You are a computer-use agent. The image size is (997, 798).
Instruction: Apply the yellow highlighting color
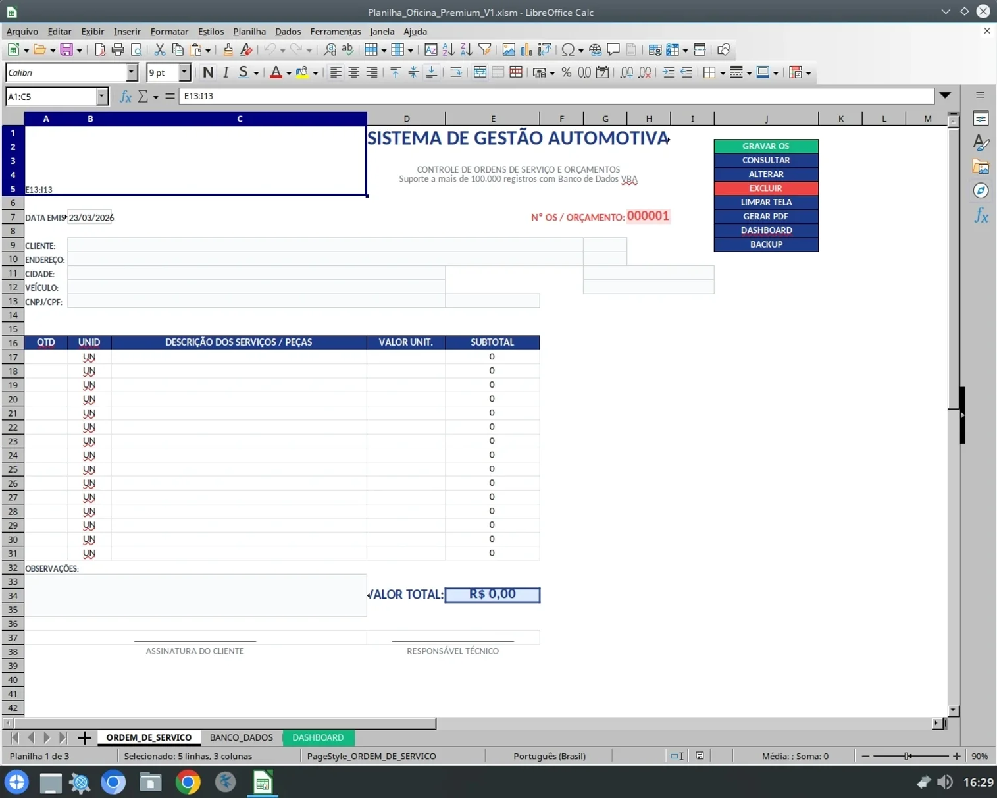[302, 72]
